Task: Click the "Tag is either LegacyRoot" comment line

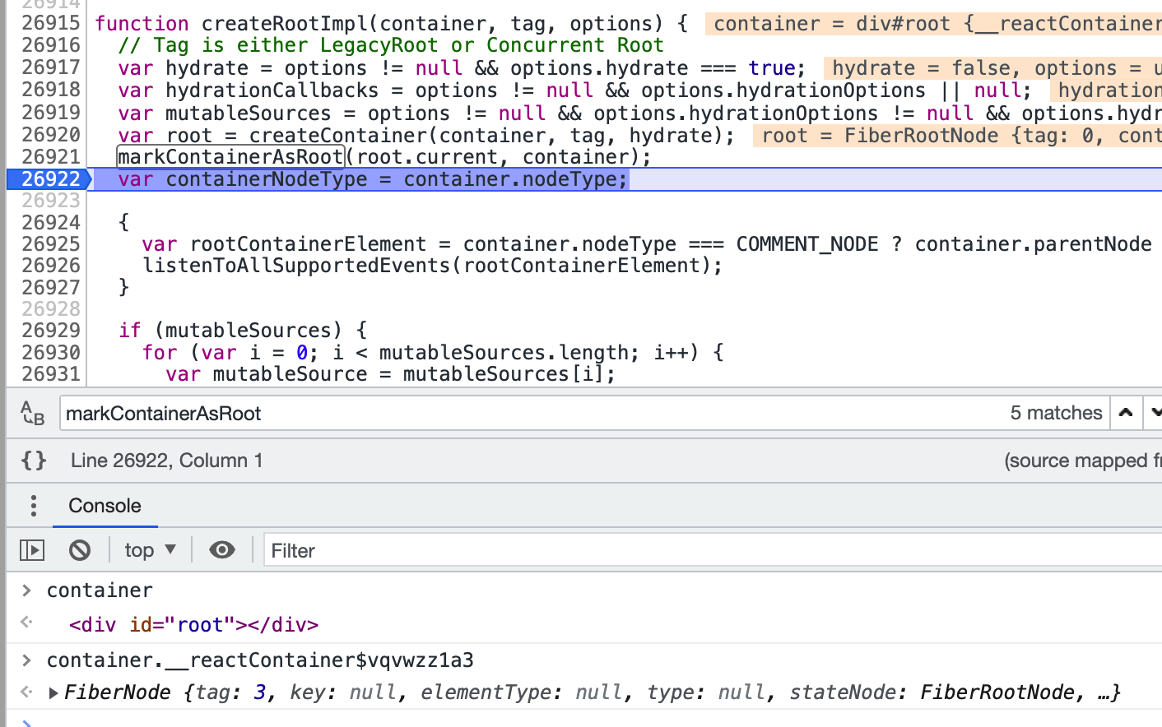Action: [391, 45]
